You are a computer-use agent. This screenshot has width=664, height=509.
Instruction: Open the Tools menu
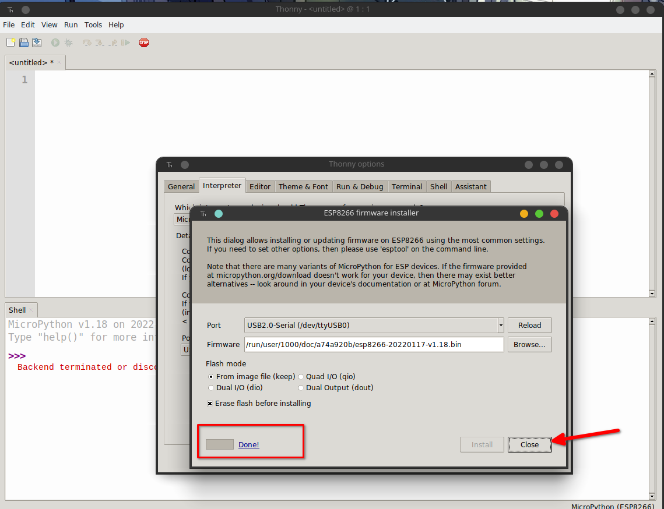point(93,24)
